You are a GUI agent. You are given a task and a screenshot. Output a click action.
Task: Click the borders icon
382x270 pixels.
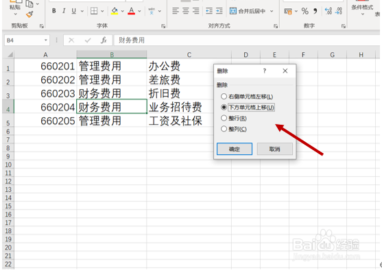pos(94,11)
